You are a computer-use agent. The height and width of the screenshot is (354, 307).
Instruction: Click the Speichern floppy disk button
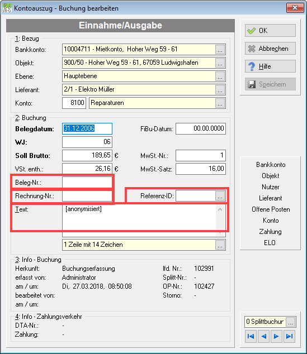coord(270,84)
